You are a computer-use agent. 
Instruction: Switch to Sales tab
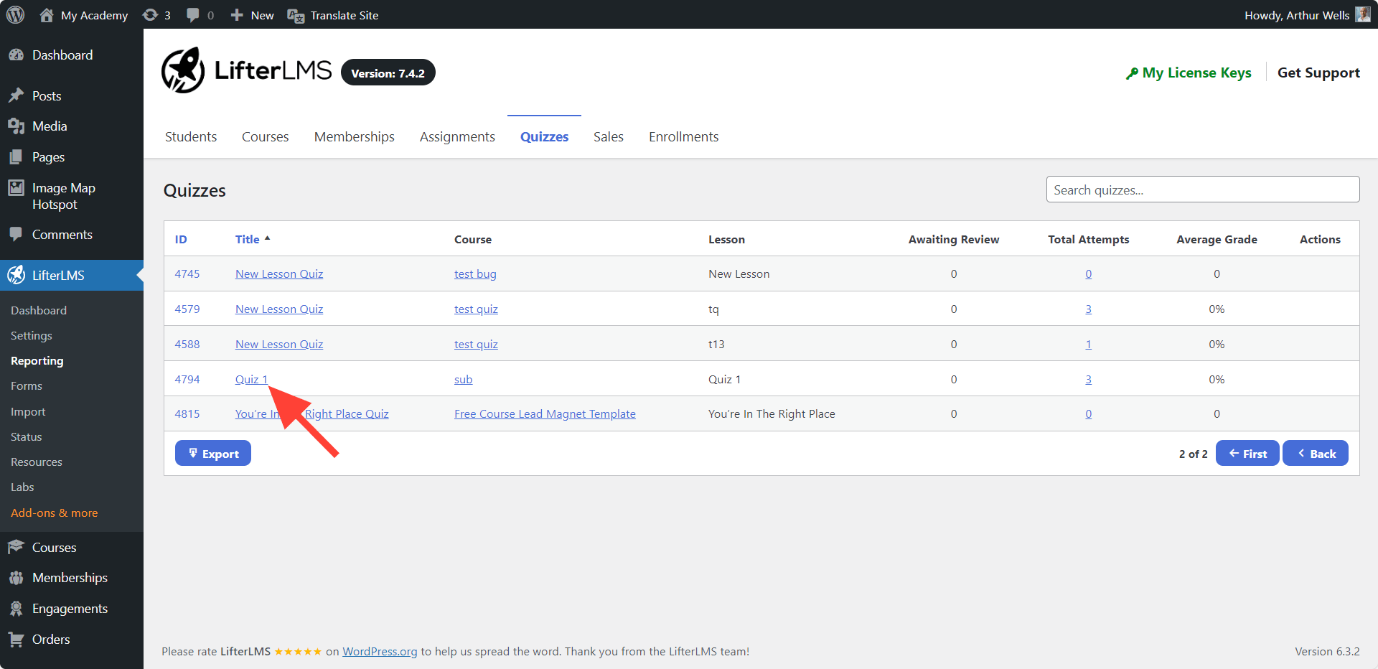pyautogui.click(x=609, y=136)
